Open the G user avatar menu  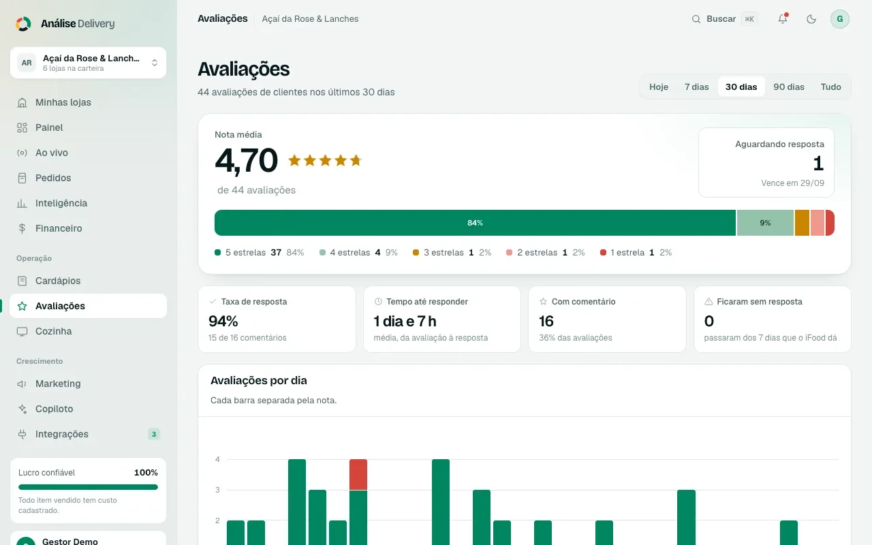pyautogui.click(x=839, y=19)
